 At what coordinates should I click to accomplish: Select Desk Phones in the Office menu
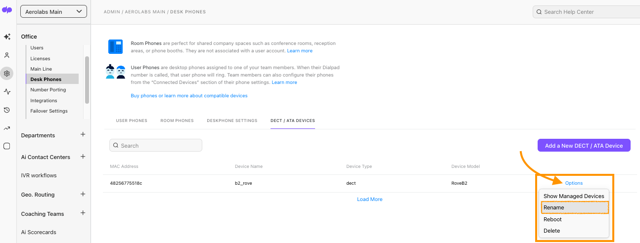click(x=52, y=79)
